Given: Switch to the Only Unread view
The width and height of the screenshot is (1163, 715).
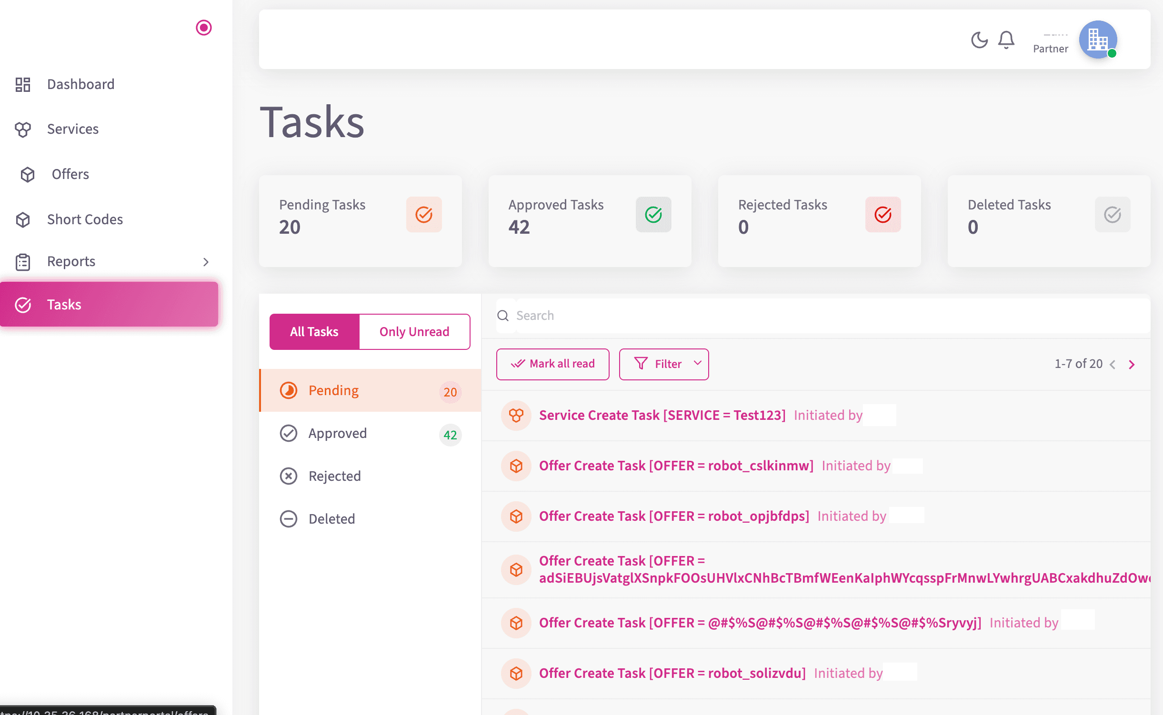Looking at the screenshot, I should coord(414,331).
